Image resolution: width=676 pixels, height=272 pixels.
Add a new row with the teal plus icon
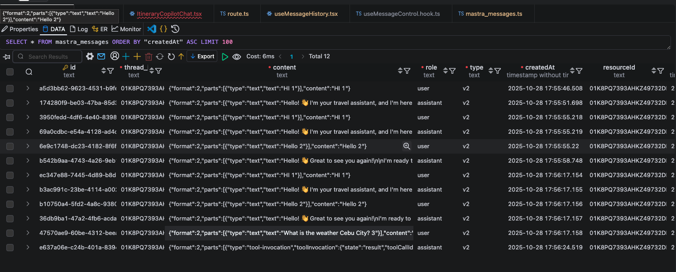126,56
